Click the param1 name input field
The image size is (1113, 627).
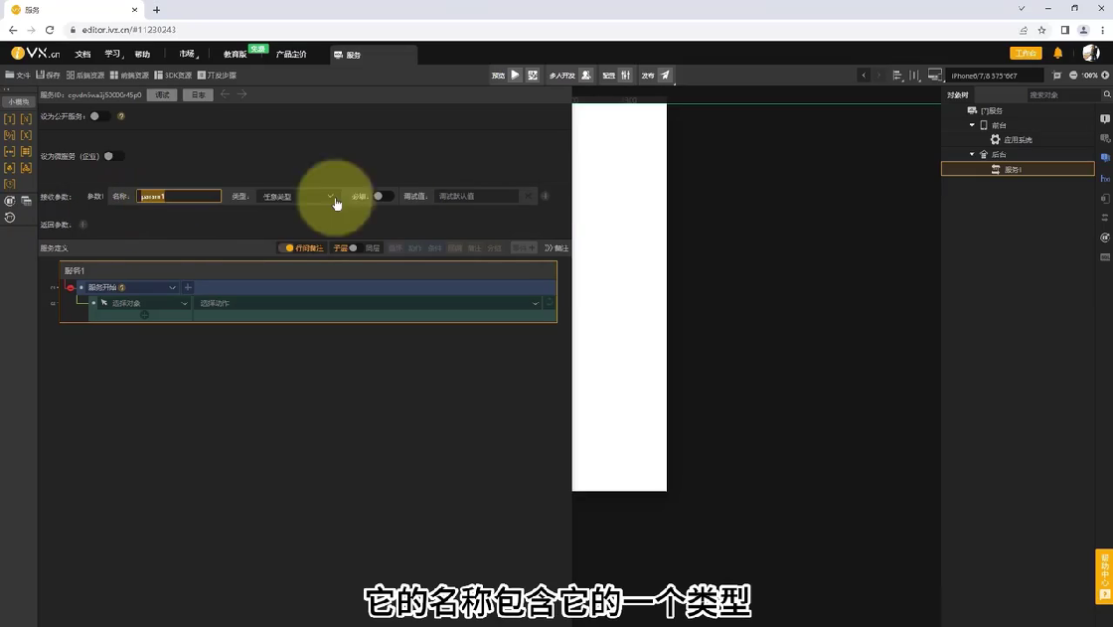(179, 196)
